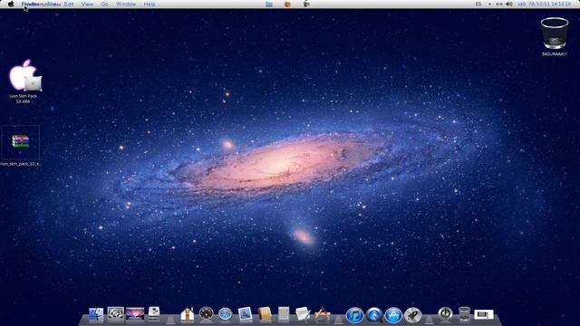Screen dimensions: 580x326
Task: Open the Finder application menu
Action: (x=30, y=4)
